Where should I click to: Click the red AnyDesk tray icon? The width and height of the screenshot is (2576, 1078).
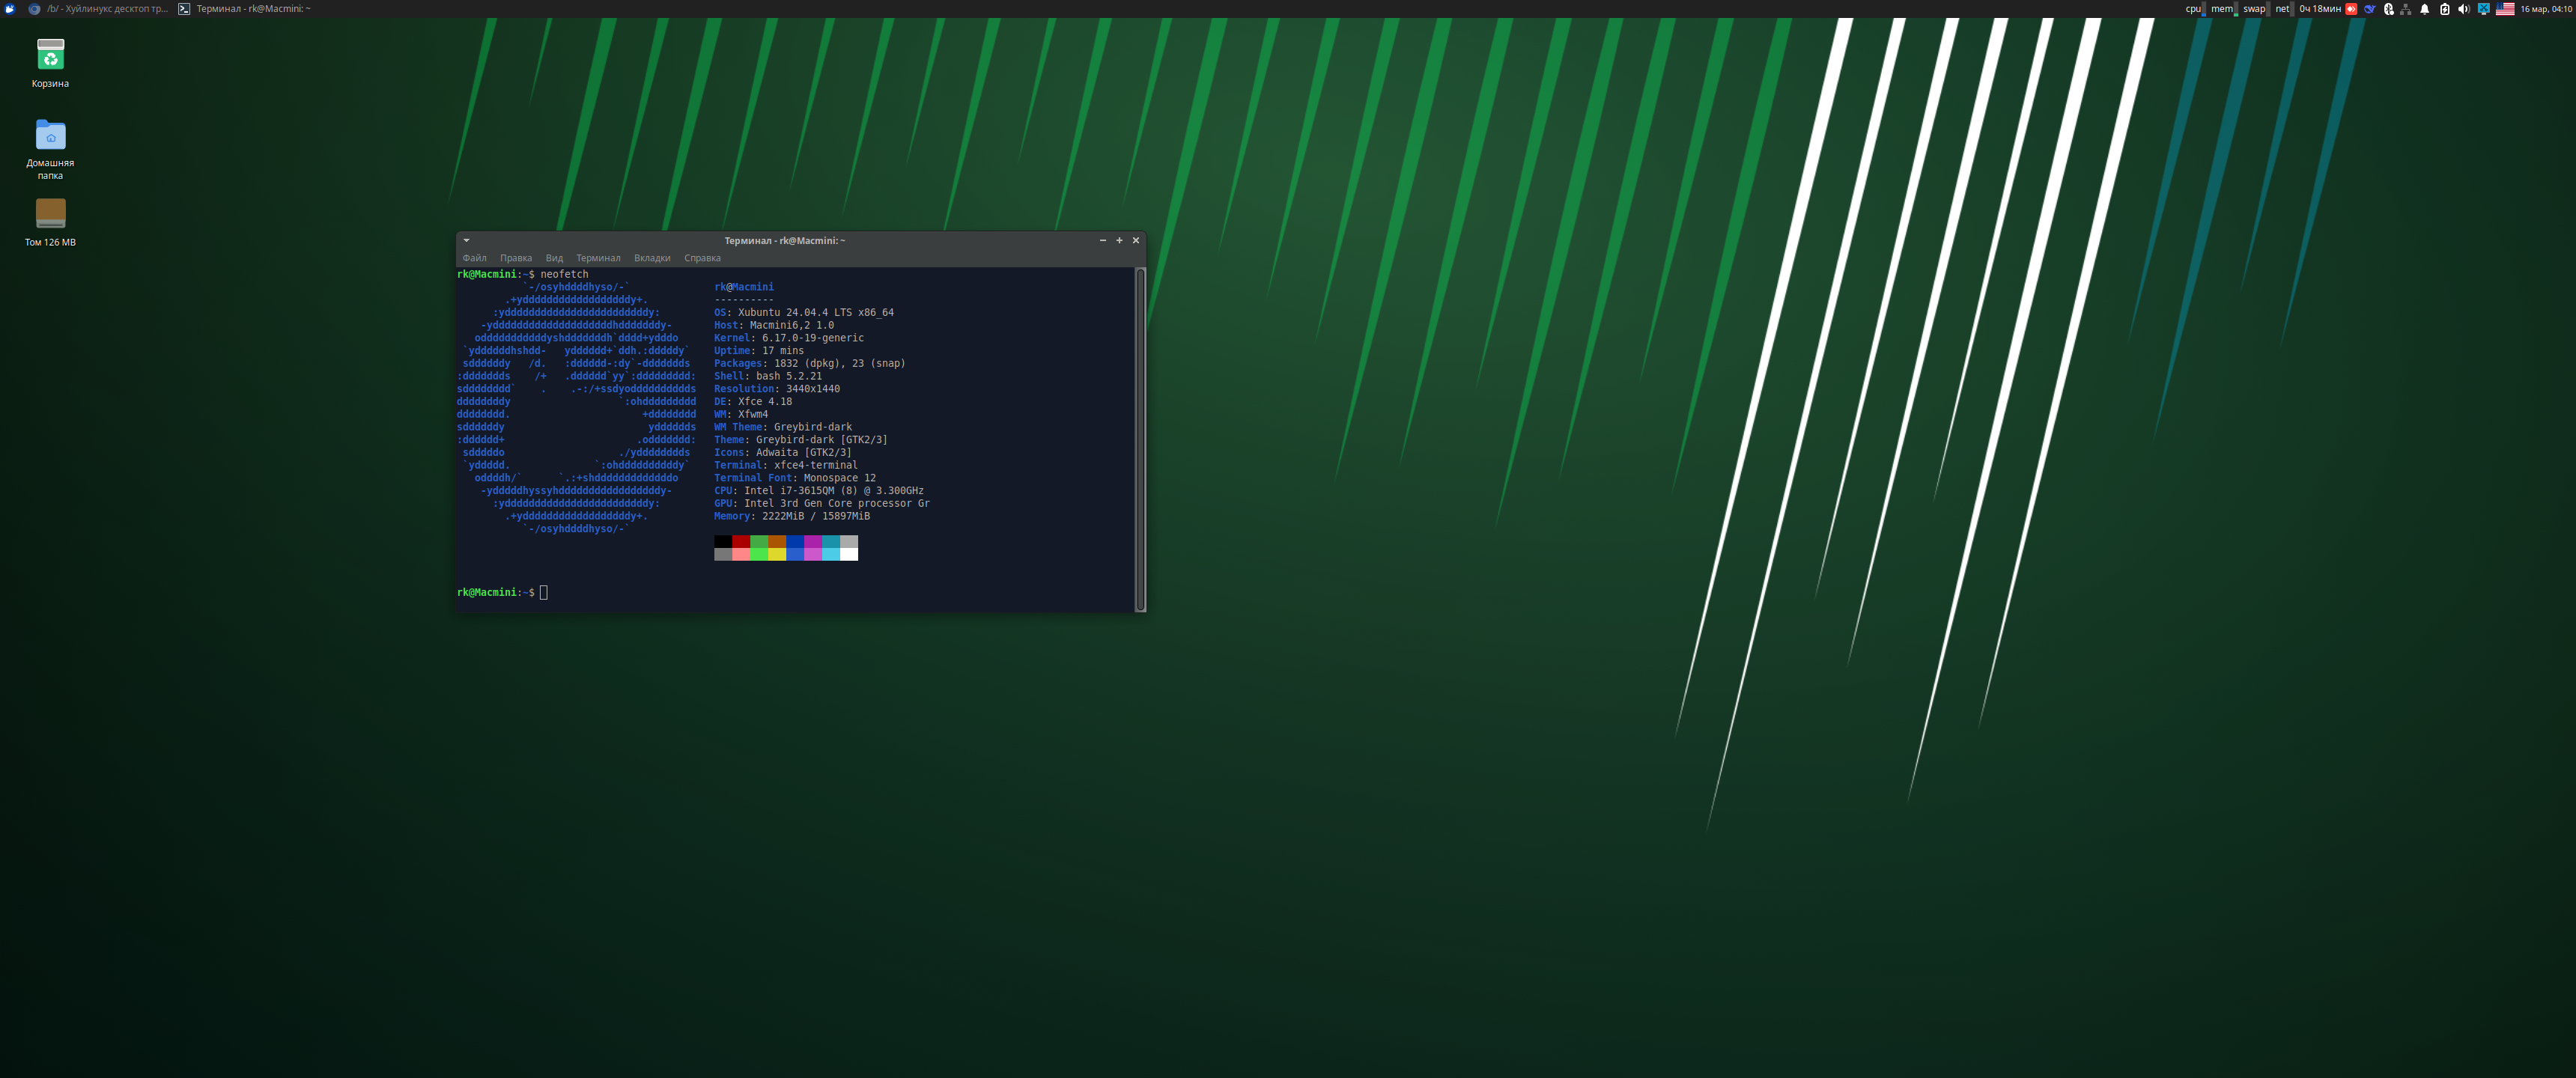pyautogui.click(x=2351, y=9)
